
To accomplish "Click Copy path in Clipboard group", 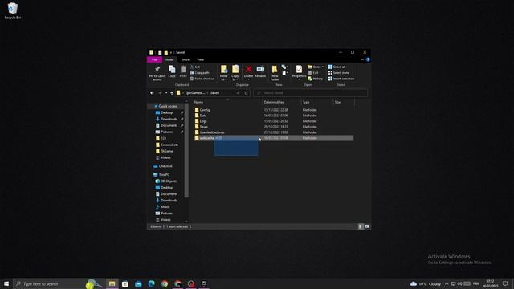I will (x=199, y=73).
